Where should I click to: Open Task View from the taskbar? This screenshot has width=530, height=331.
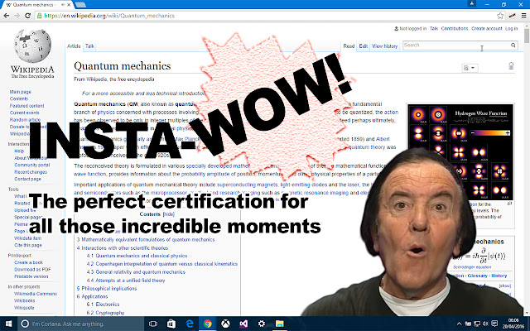point(153,324)
